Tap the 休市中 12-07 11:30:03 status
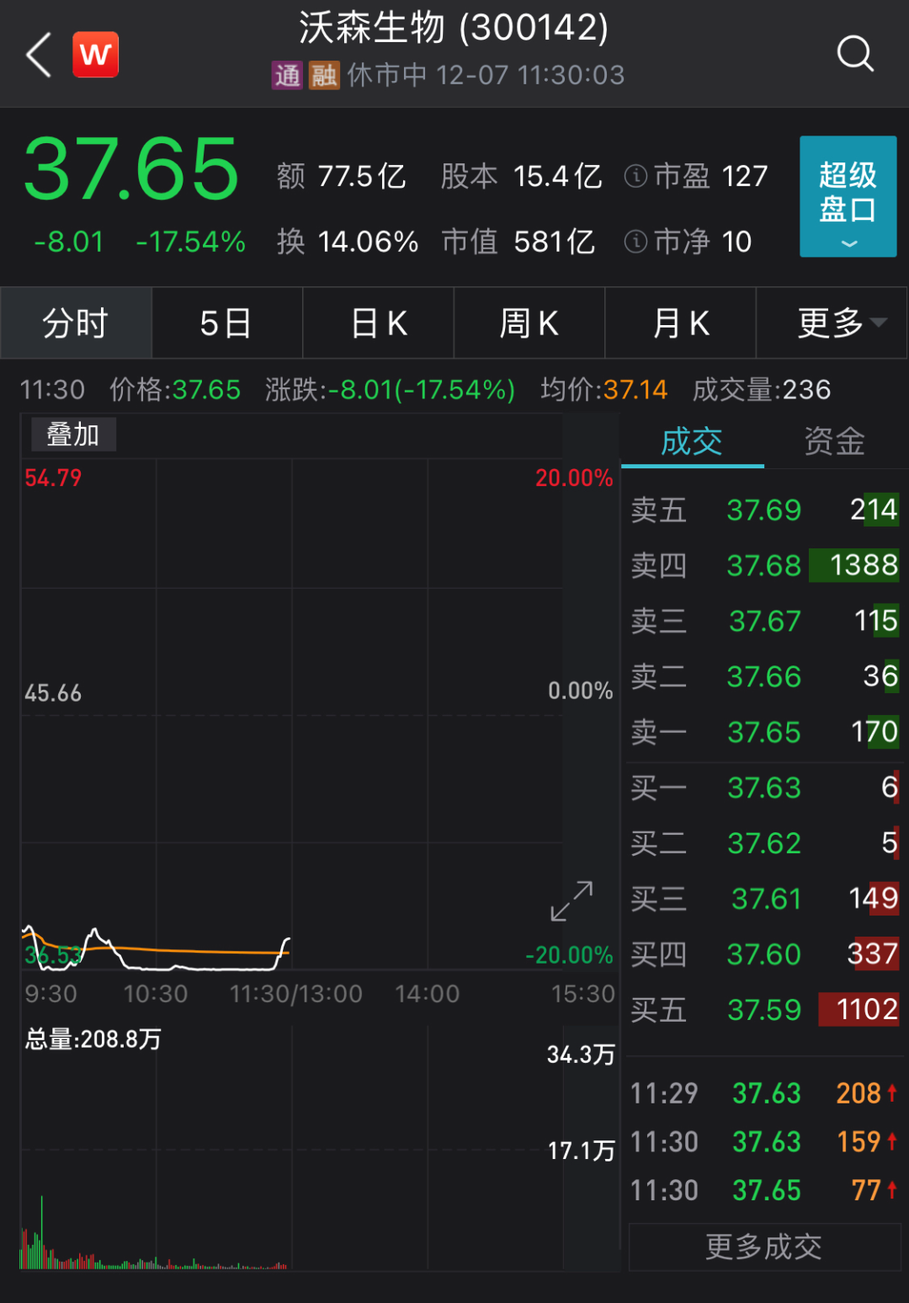This screenshot has width=909, height=1303. [x=486, y=75]
